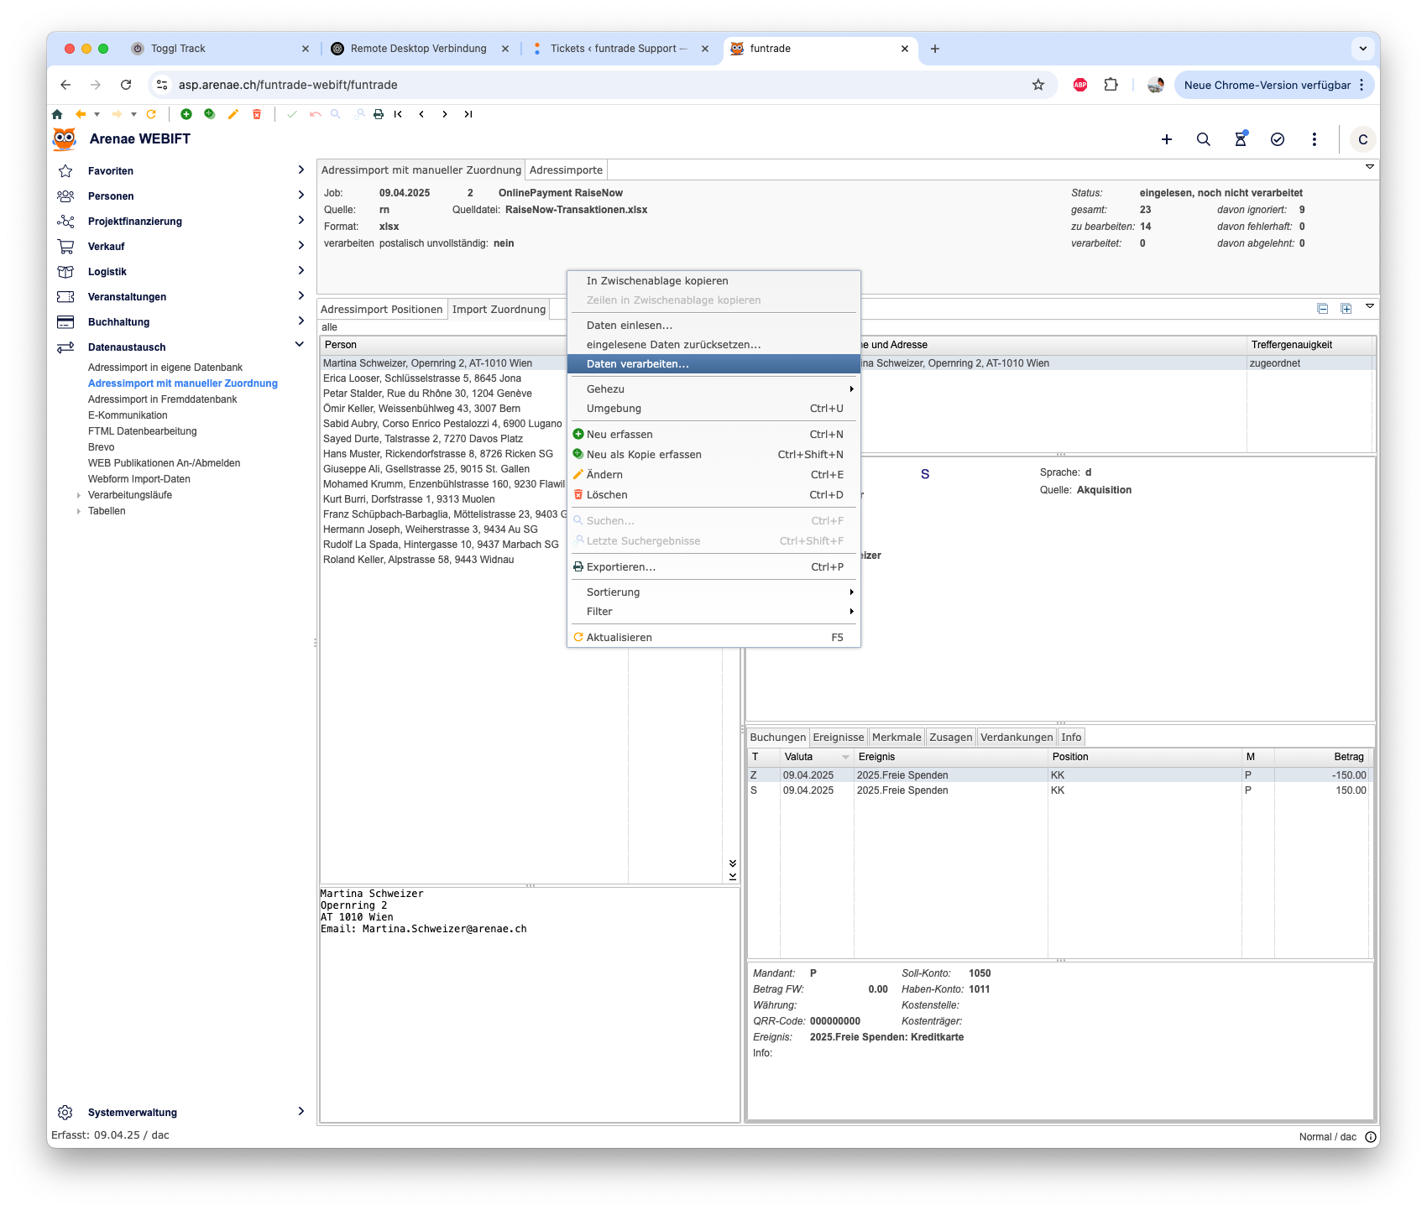The height and width of the screenshot is (1210, 1427).
Task: Collapse the Datenaustausch sidebar section
Action: tap(300, 345)
